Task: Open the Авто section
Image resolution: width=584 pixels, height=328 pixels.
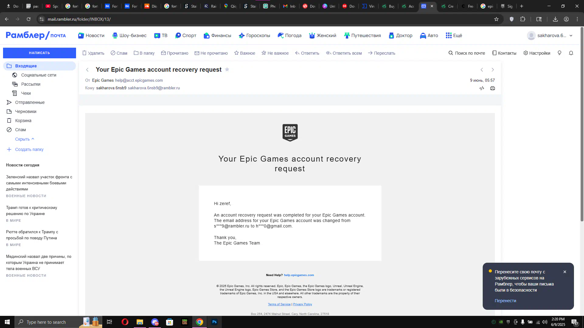Action: 429,36
